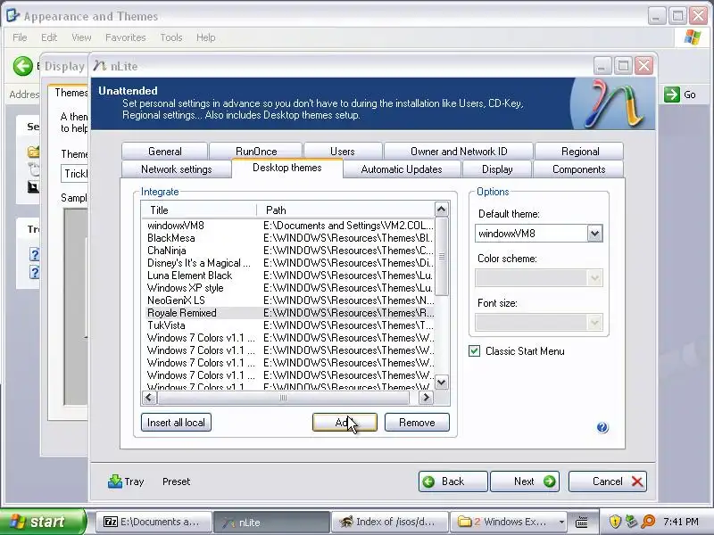Screen dimensions: 714x535
Task: Open the View menu
Action: (x=81, y=37)
